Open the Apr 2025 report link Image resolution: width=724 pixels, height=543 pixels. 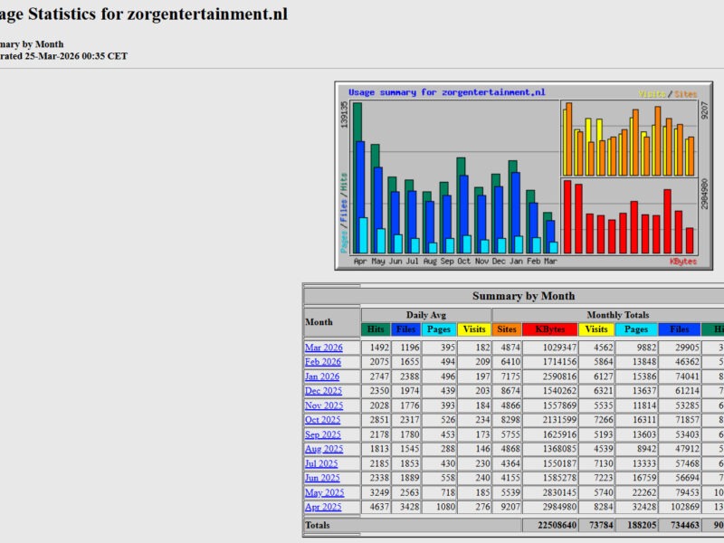click(x=322, y=507)
